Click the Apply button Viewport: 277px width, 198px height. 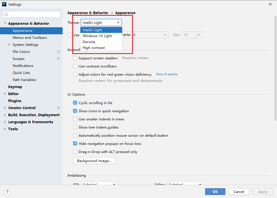pyautogui.click(x=263, y=192)
